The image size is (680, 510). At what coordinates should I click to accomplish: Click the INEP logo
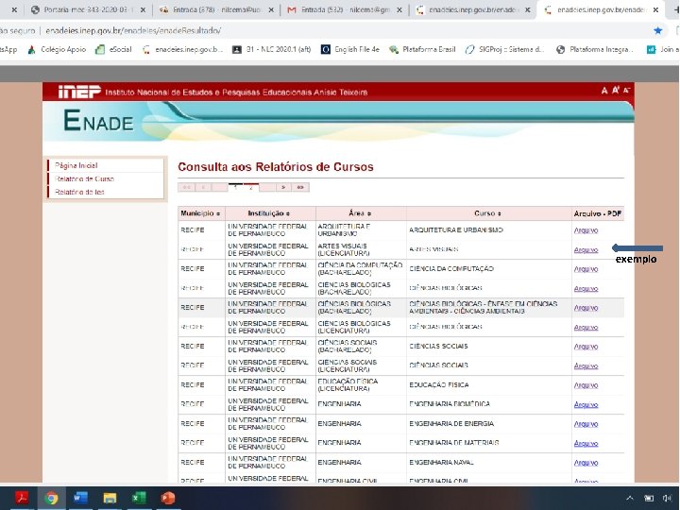[79, 92]
